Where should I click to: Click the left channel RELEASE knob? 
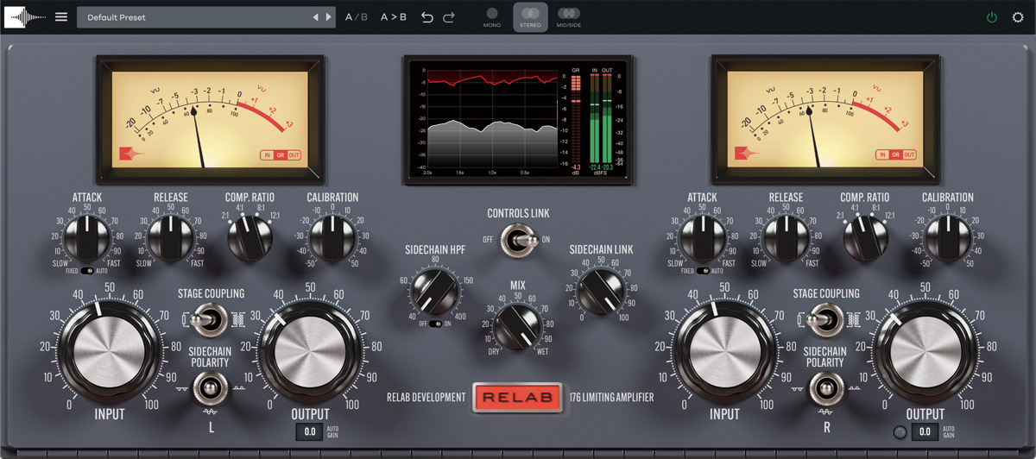pos(171,237)
